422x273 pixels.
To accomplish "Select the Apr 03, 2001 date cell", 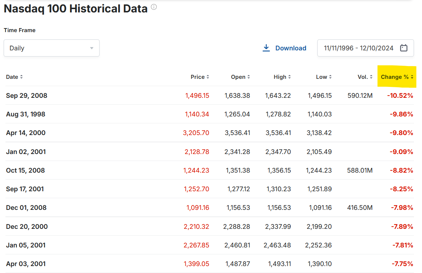I will point(26,264).
